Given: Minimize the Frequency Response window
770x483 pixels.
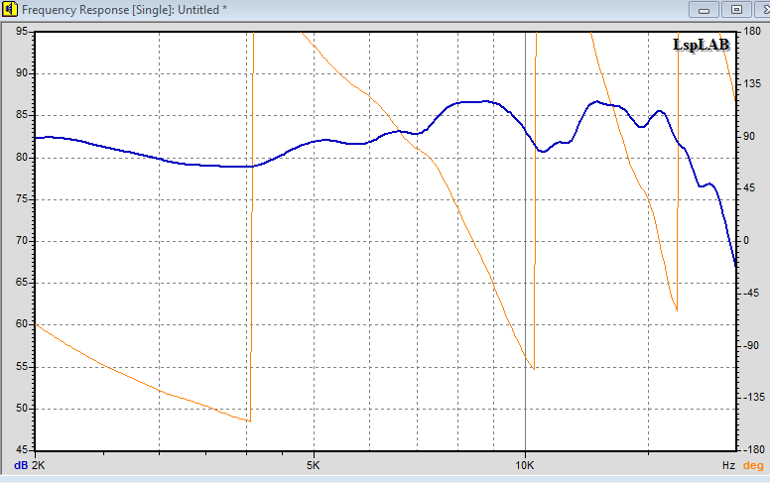Looking at the screenshot, I should click(x=704, y=10).
